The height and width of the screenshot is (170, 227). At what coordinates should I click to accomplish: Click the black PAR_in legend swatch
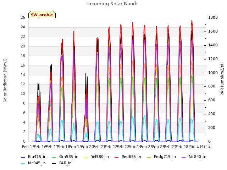[54, 164]
